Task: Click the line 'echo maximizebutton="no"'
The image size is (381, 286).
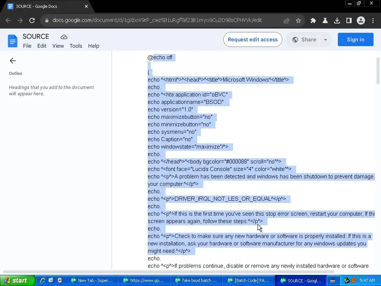Action: point(180,117)
